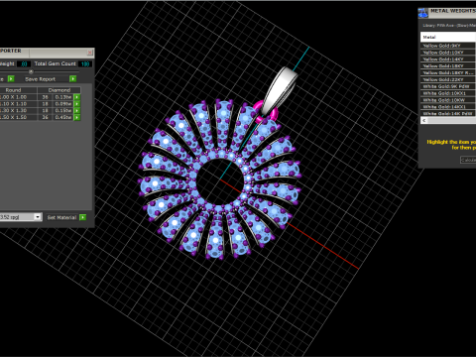Select White Gold 9K PdW in metal list
This screenshot has height=357, width=476.
(448, 86)
